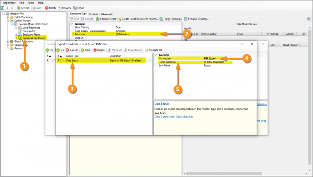Click the back navigation arrow icon

7,8
